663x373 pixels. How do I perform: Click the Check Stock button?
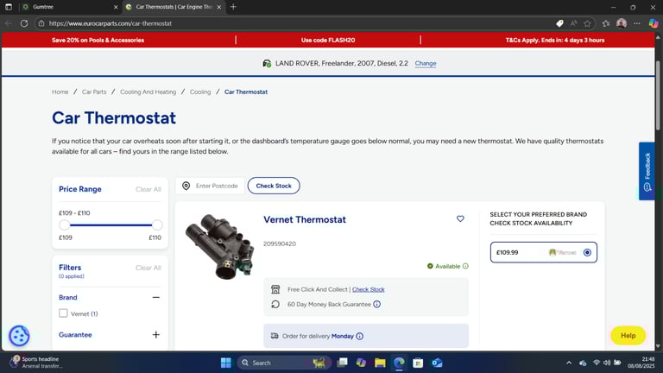pyautogui.click(x=274, y=186)
